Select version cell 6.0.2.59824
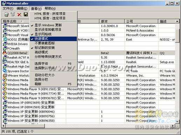Viewport: 181px width, 135px height. pos(112,76)
